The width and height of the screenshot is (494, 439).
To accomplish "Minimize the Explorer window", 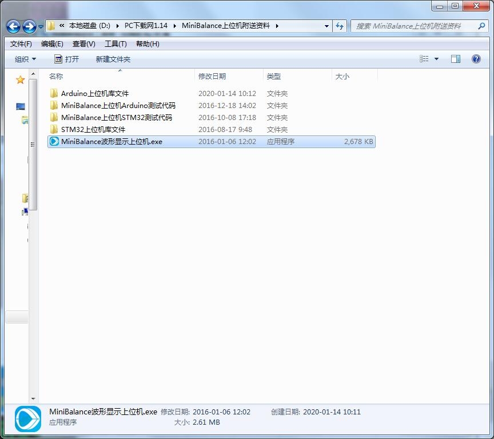I will [440, 6].
